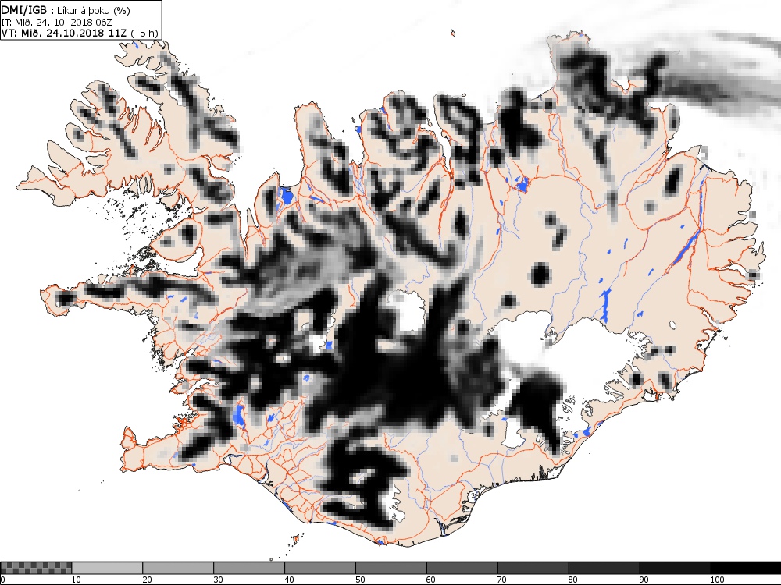The image size is (781, 585).
Task: Click the legend scale label "0"
Action: (x=2, y=580)
